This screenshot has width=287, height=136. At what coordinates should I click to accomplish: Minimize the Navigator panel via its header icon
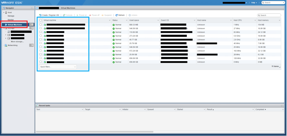tap(32, 8)
